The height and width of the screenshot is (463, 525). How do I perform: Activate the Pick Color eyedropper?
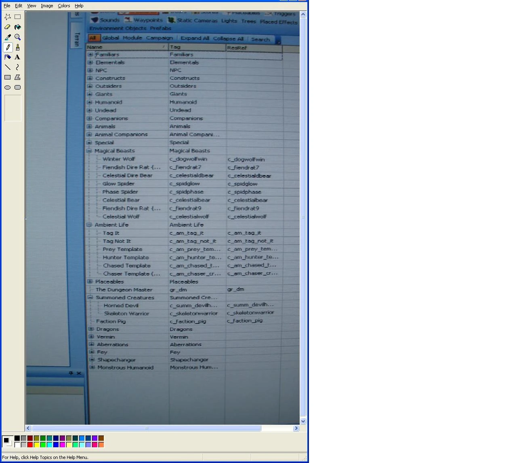tap(8, 37)
